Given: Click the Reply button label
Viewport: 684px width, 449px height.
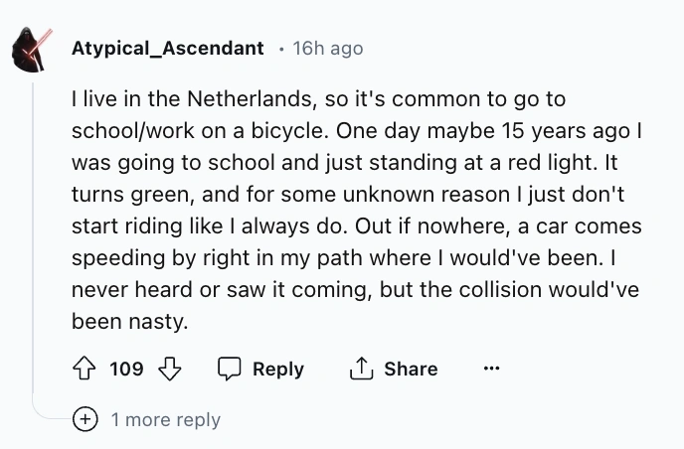Looking at the screenshot, I should (x=277, y=369).
